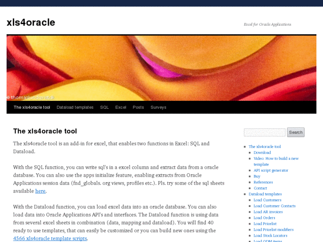Open the References sidebar link
This screenshot has height=242, width=323.
(263, 182)
